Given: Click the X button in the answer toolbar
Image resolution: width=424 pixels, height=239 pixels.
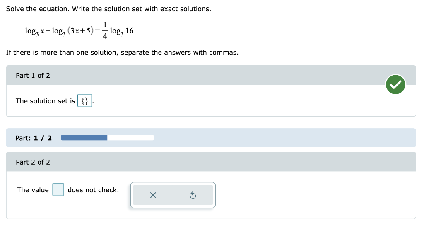Looking at the screenshot, I should pos(153,195).
